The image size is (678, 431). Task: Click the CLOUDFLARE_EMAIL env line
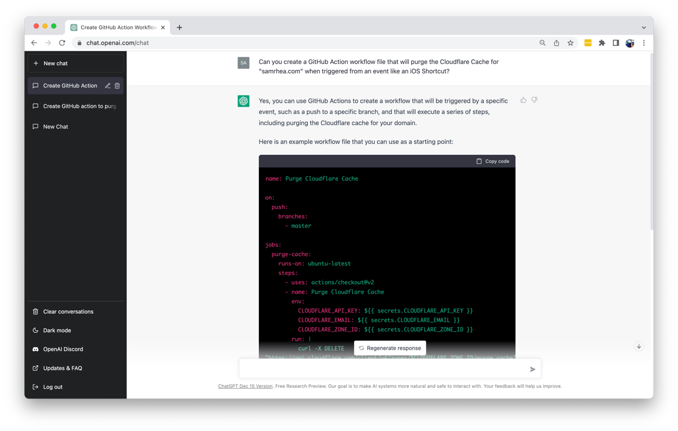coord(379,320)
